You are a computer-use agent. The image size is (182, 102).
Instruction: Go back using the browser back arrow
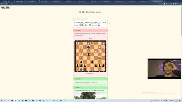(x=1, y=4)
